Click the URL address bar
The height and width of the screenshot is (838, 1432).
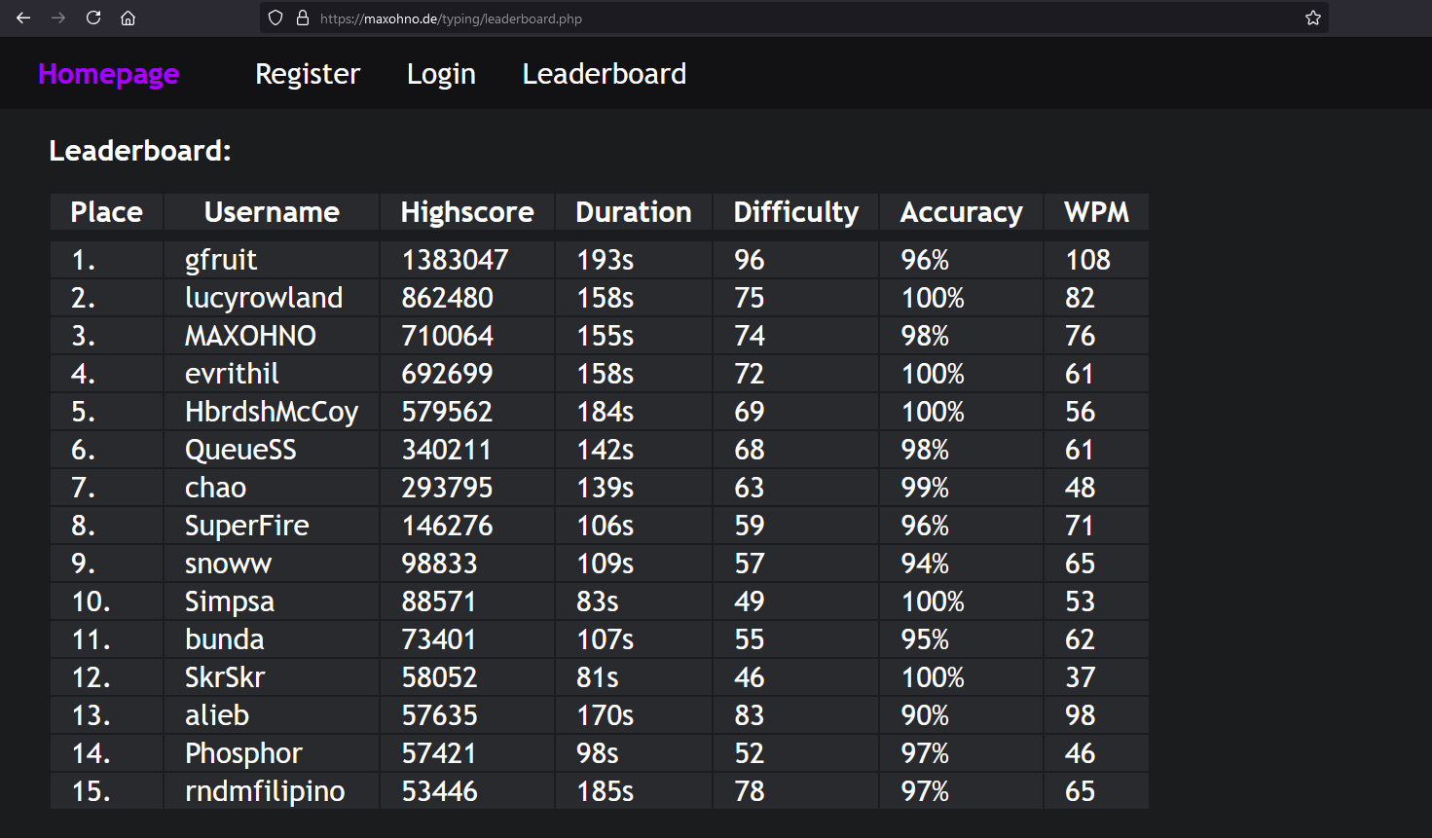779,18
